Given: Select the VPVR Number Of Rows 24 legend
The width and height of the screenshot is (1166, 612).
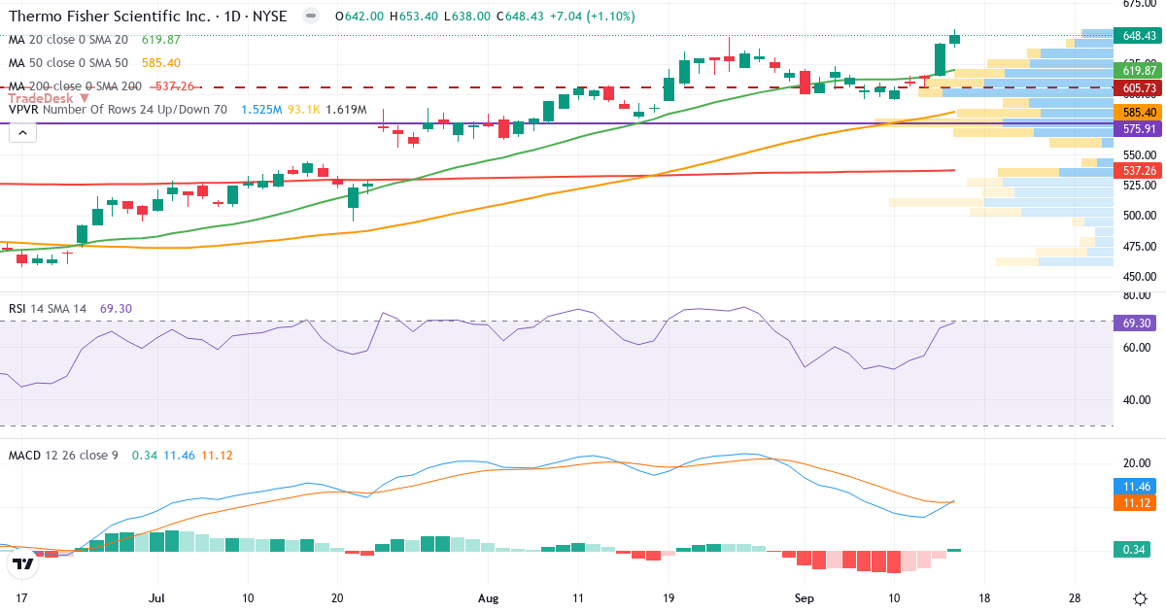Looking at the screenshot, I should tap(118, 110).
